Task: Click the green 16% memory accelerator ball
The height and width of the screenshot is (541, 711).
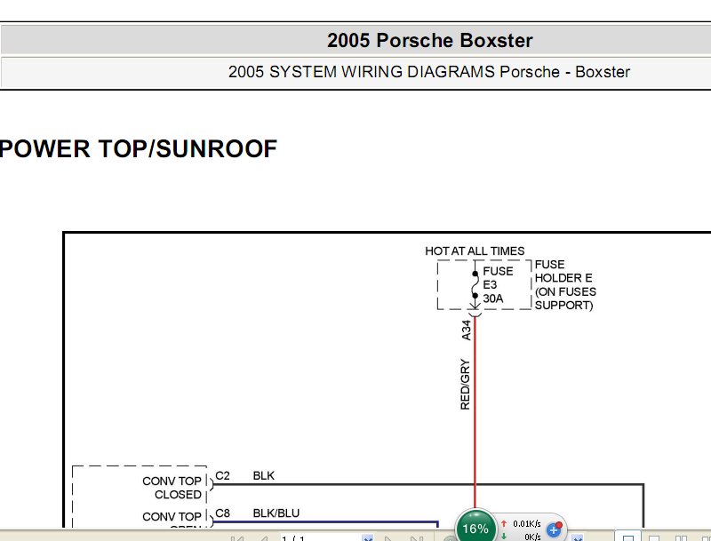Action: (475, 528)
